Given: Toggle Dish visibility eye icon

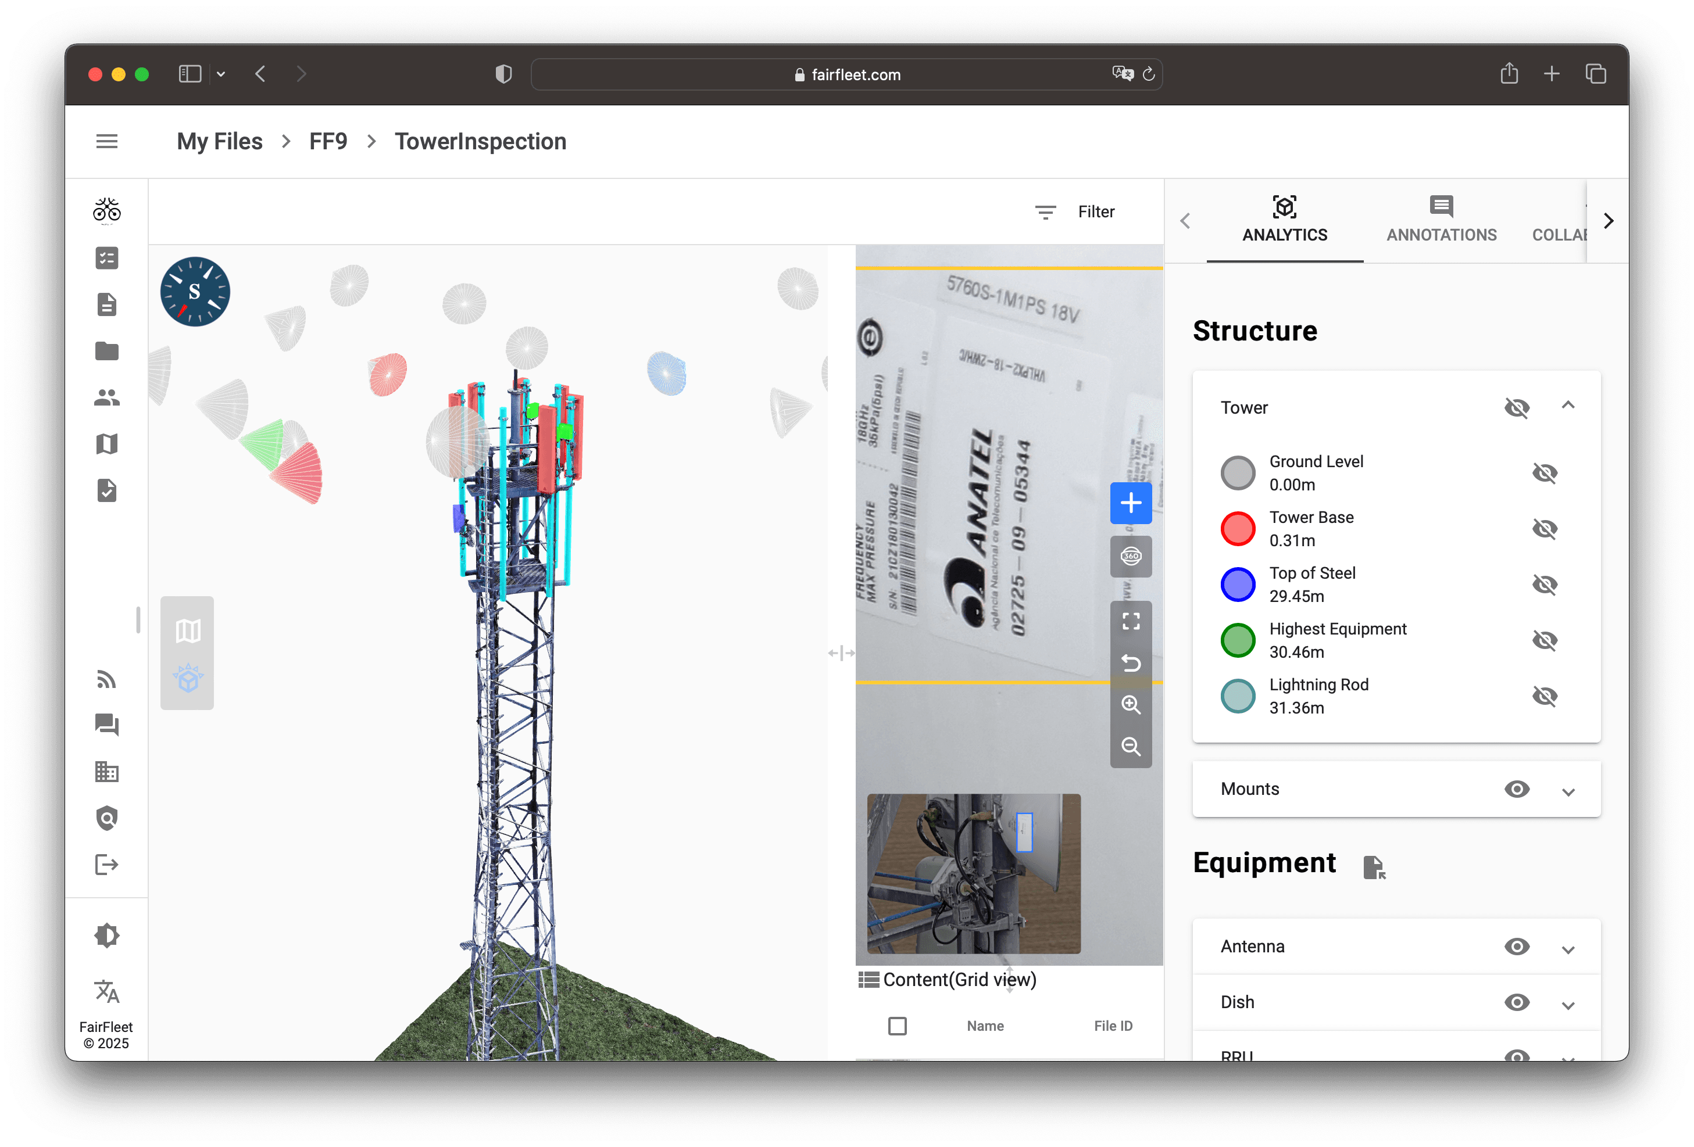Looking at the screenshot, I should tap(1516, 1003).
